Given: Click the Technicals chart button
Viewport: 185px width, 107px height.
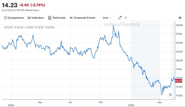Looking at the screenshot, I should (x=57, y=18).
